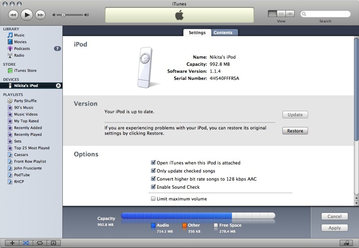
Task: Click the 992.8 MB capacity value
Action: (x=219, y=64)
